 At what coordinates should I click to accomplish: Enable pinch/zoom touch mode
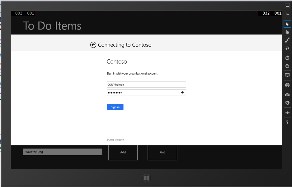point(287,40)
